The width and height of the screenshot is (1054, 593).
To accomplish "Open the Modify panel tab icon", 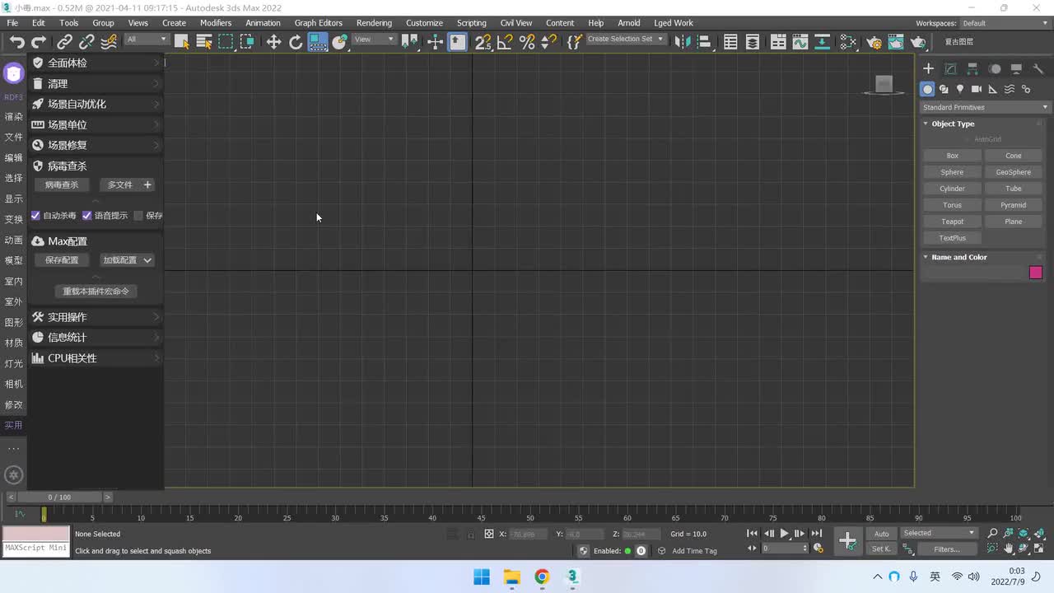I will [950, 69].
